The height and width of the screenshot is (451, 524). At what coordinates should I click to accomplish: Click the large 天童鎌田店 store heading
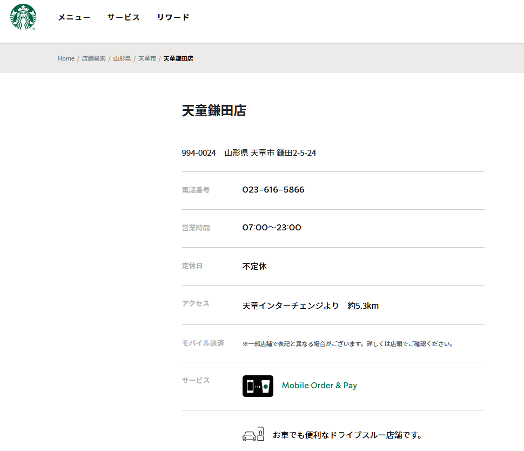tap(214, 111)
